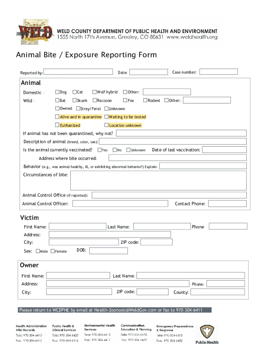The width and height of the screenshot is (271, 360).
Task: Select Yes for currently vaccinated
Action: tap(100, 150)
